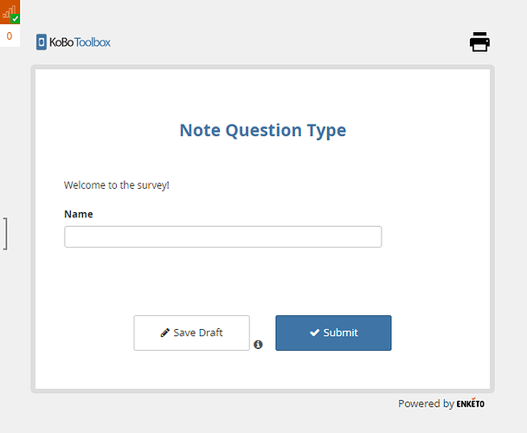Image resolution: width=527 pixels, height=433 pixels.
Task: Click the info icon beside Save Draft
Action: (x=258, y=345)
